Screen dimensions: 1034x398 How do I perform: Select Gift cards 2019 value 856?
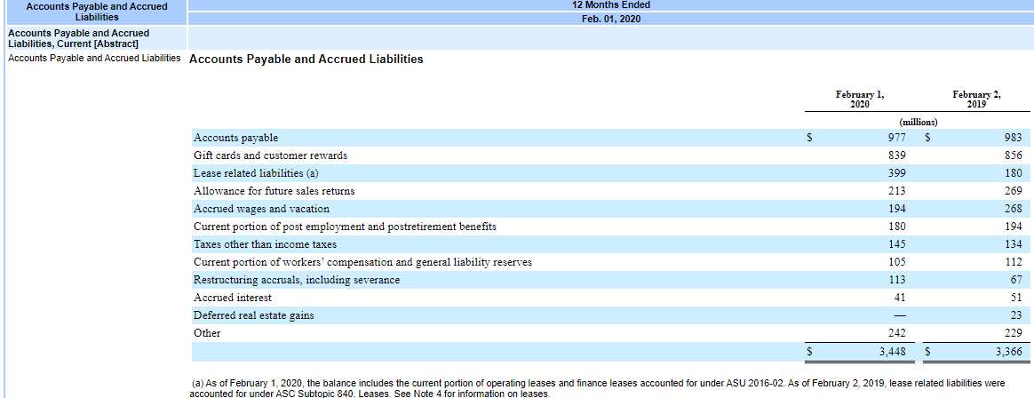1014,155
